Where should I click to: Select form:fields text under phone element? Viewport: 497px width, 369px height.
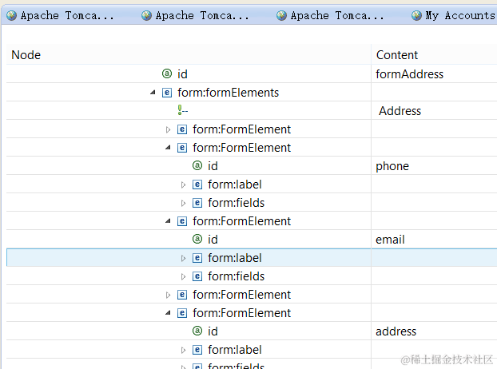click(237, 203)
